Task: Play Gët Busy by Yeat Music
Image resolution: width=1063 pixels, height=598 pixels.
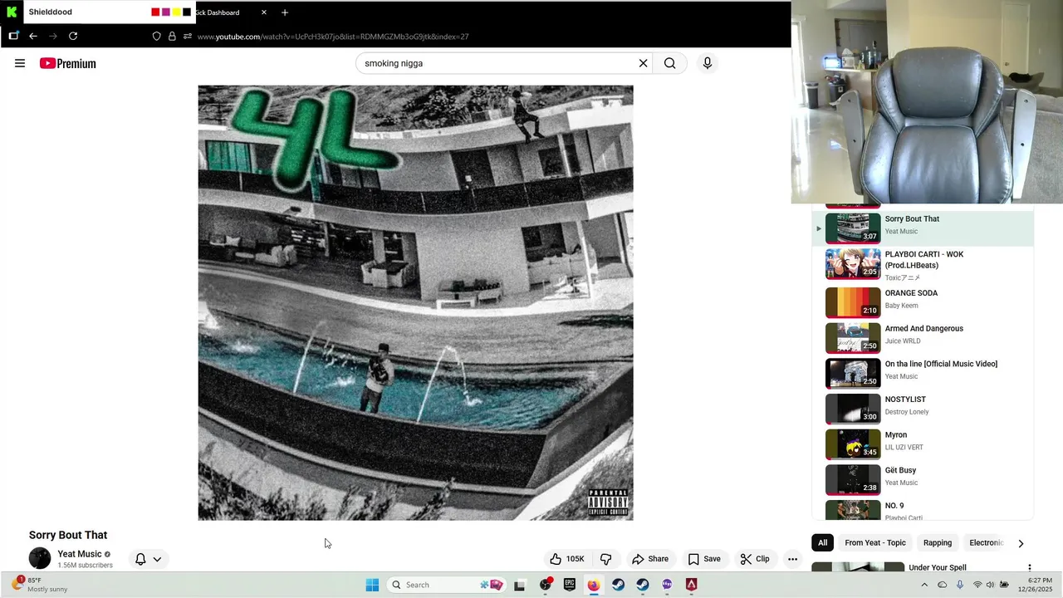Action: tap(923, 479)
